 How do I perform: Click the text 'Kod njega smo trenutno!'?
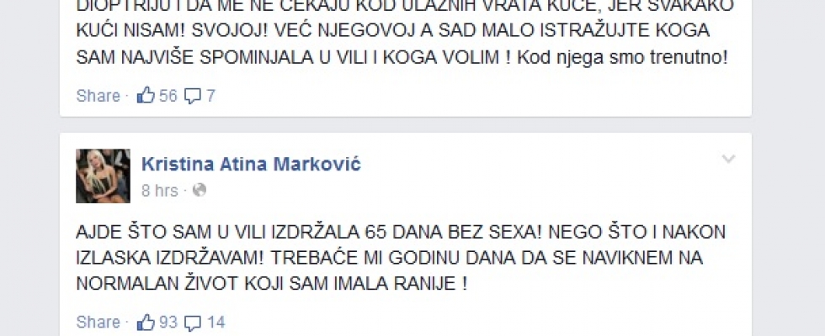pos(622,58)
